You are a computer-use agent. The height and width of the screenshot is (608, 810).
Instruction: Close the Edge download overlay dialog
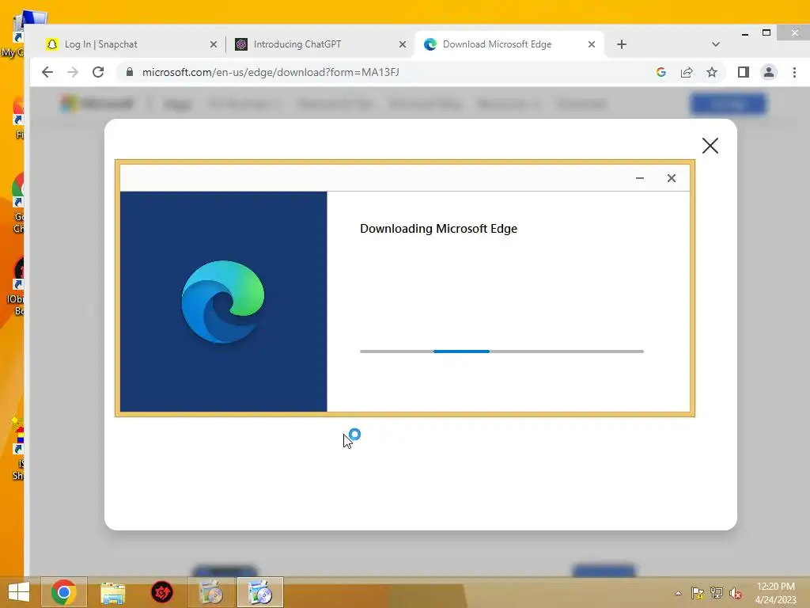point(710,146)
